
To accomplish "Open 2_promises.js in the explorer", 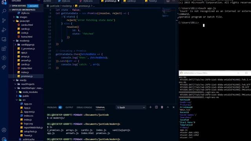I will point(28,49).
